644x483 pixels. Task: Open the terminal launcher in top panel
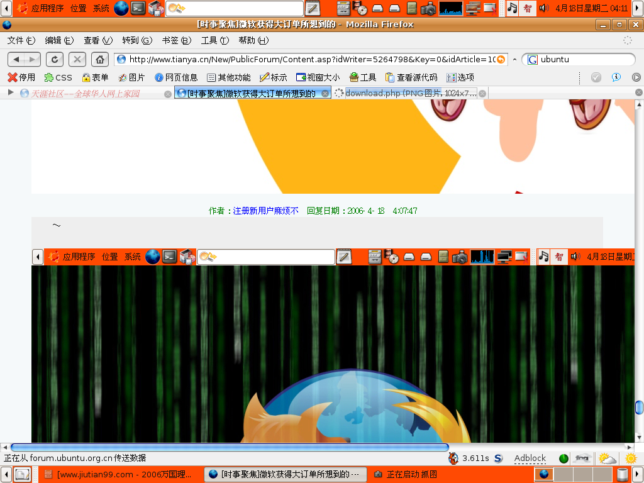[138, 8]
